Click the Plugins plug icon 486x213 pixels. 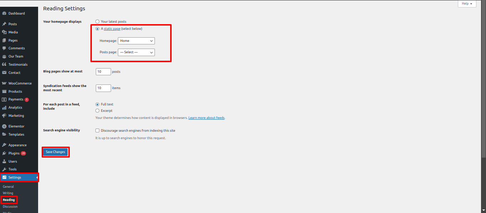(x=4, y=153)
